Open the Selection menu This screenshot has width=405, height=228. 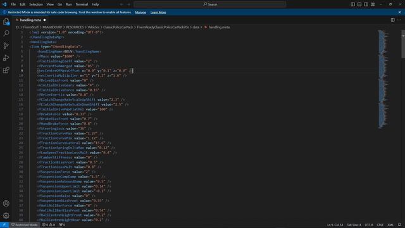point(36,4)
